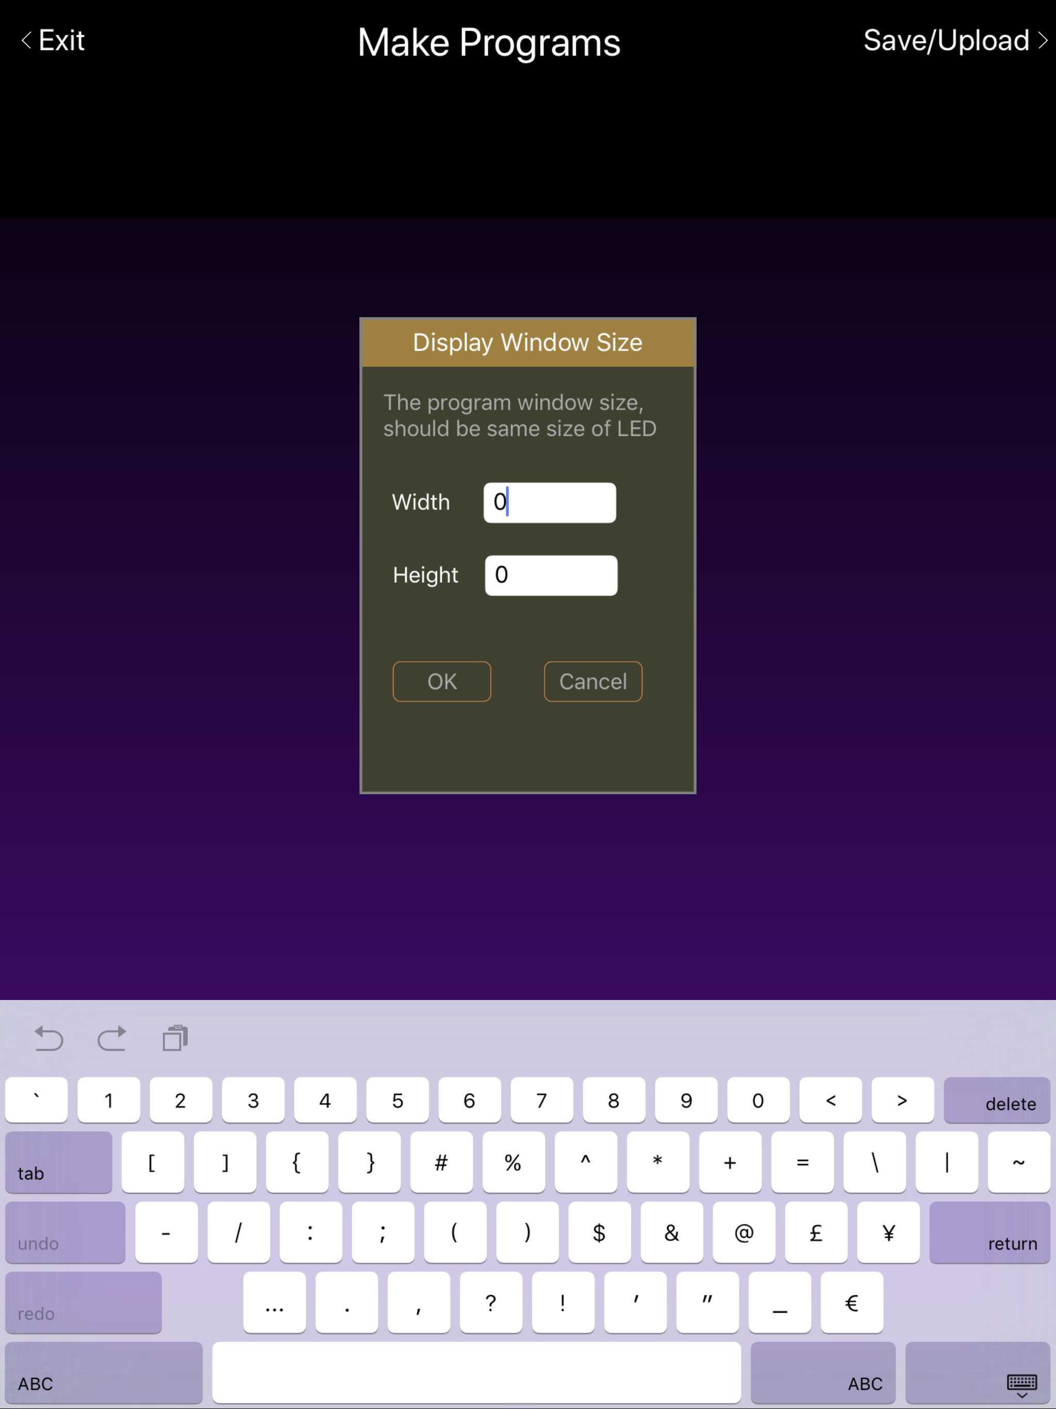
Task: Tap the backtick key
Action: 36,1100
